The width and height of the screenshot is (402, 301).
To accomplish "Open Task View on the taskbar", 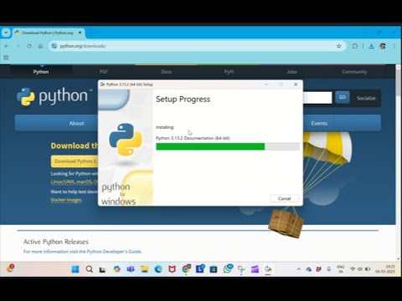I will tap(102, 269).
